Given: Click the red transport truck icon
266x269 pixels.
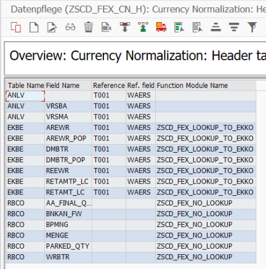Looking at the screenshot, I should pos(161,27).
